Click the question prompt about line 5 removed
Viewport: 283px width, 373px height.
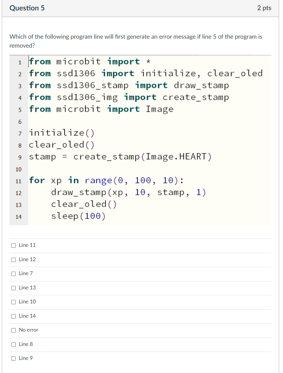coord(136,41)
